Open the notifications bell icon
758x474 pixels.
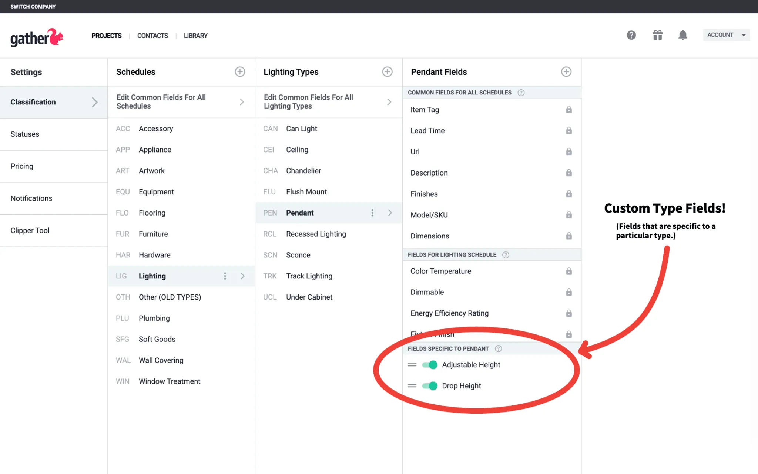[683, 35]
